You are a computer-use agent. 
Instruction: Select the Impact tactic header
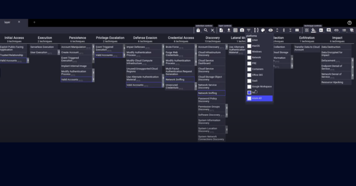pyautogui.click(x=337, y=38)
